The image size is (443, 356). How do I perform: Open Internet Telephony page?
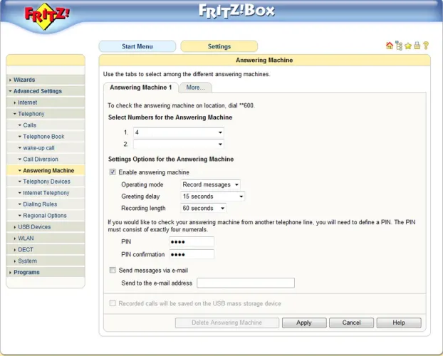point(46,193)
